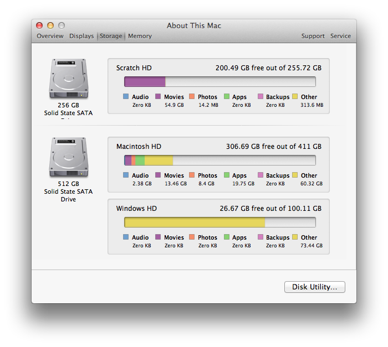
Task: Click the 13.46 GB Movies value
Action: pos(176,184)
